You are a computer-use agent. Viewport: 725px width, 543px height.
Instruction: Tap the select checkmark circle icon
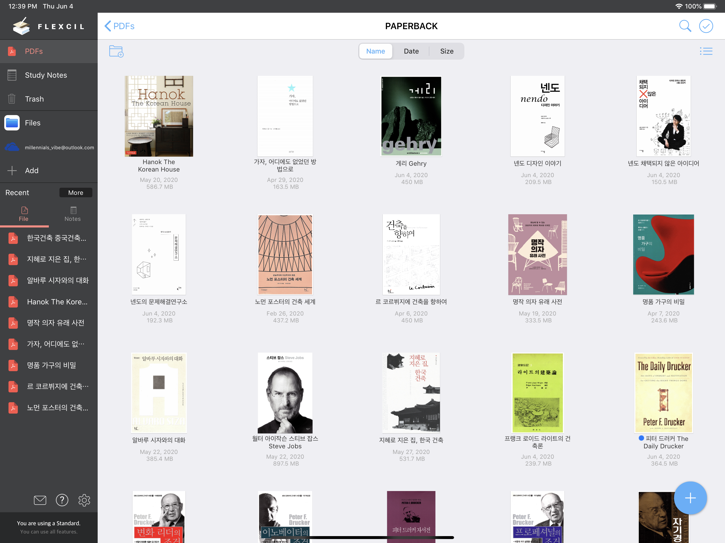coord(706,26)
